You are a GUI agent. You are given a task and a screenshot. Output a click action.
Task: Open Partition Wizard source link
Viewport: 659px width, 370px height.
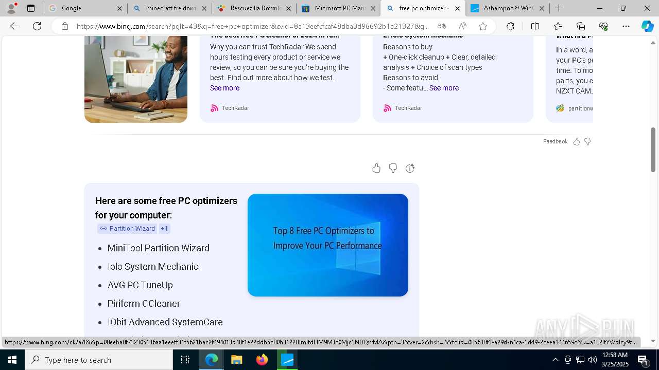(127, 229)
